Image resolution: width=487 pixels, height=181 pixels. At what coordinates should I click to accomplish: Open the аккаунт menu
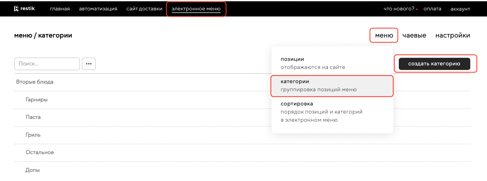460,9
